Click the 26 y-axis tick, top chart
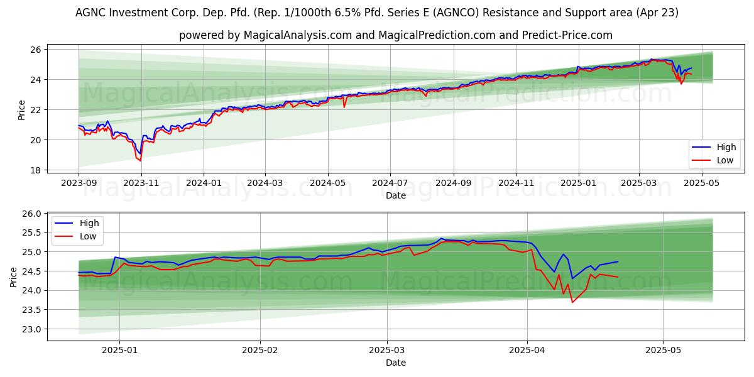Image resolution: width=754 pixels, height=377 pixels. pyautogui.click(x=36, y=50)
